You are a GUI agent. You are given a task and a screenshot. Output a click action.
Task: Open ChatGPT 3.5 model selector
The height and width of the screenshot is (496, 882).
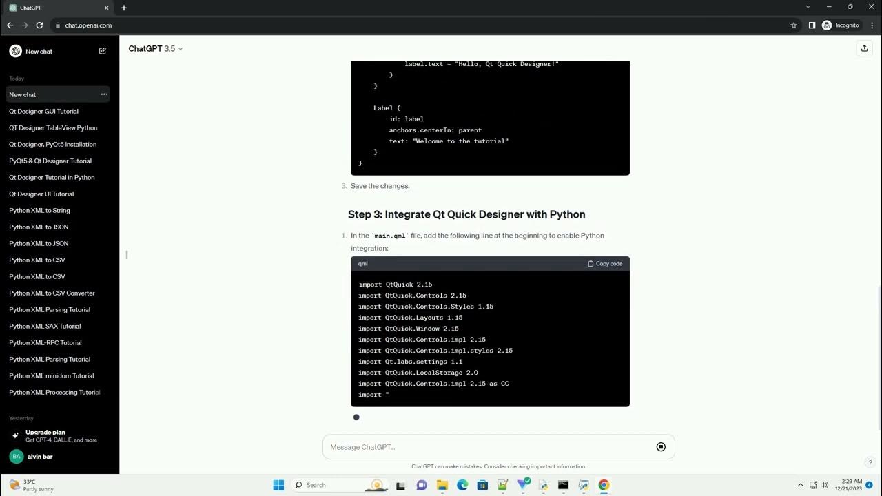tap(156, 49)
